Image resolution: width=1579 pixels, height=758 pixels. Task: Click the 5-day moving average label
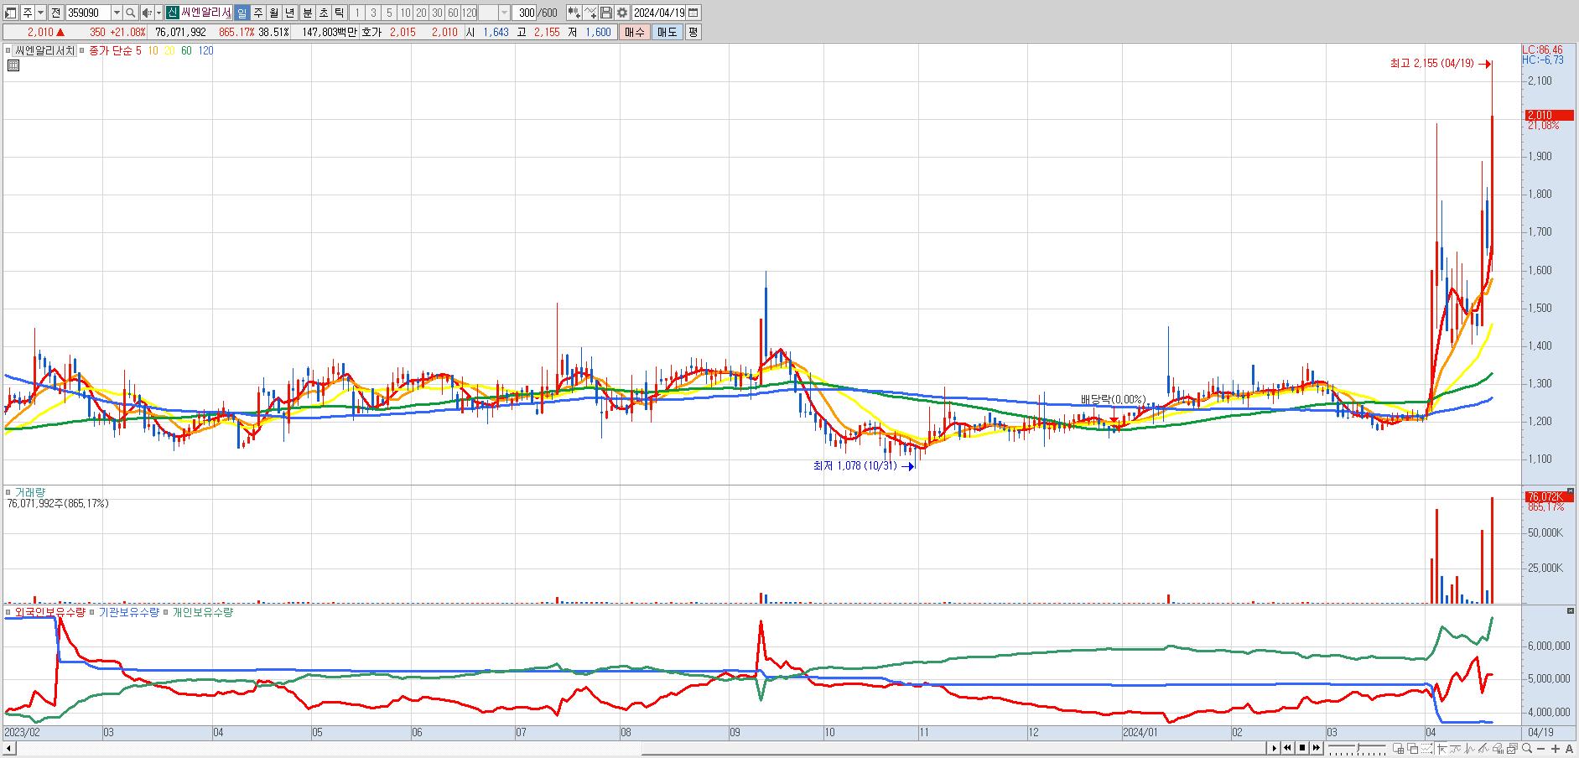(x=138, y=50)
